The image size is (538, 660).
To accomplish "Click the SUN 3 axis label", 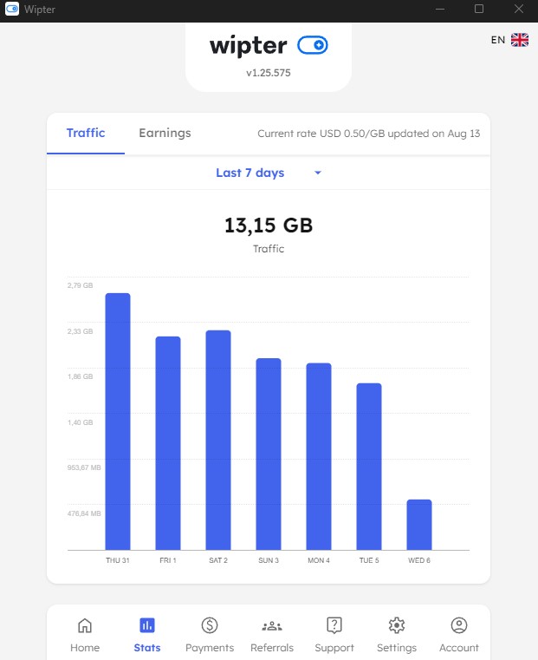I will pos(269,560).
